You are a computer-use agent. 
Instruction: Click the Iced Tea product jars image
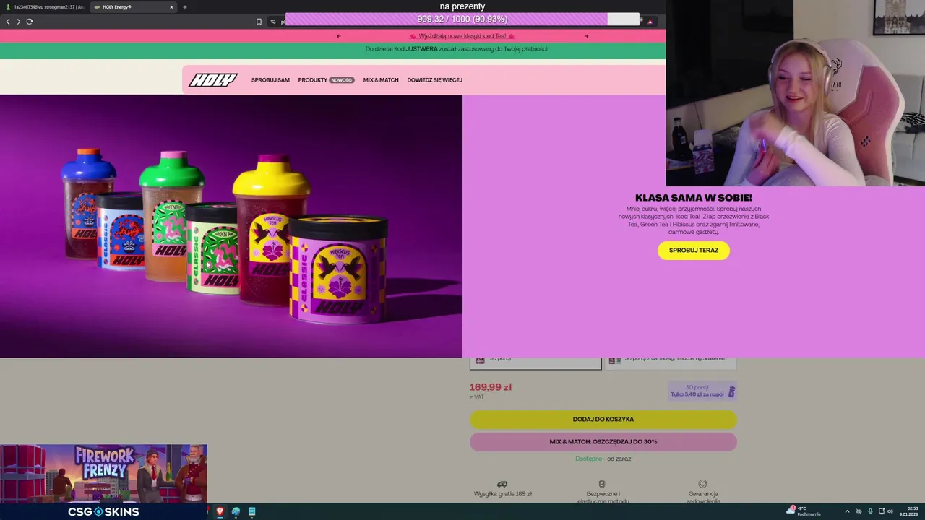tap(231, 226)
